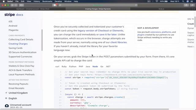Click the Reader view icon in address bar
Viewport: 196px width, 110px height.
click(60, 5)
